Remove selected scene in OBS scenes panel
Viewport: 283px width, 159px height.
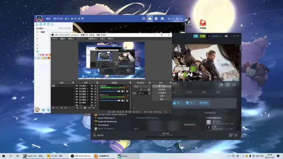(57, 108)
